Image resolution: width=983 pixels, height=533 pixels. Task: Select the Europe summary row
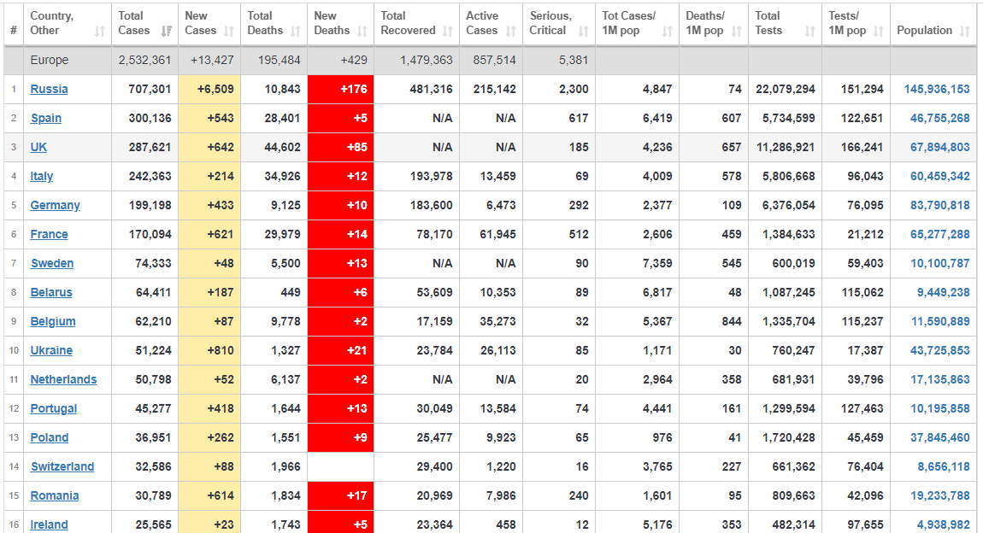(x=491, y=60)
